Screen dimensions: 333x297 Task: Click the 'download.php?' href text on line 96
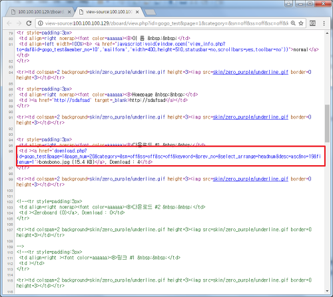(71, 151)
